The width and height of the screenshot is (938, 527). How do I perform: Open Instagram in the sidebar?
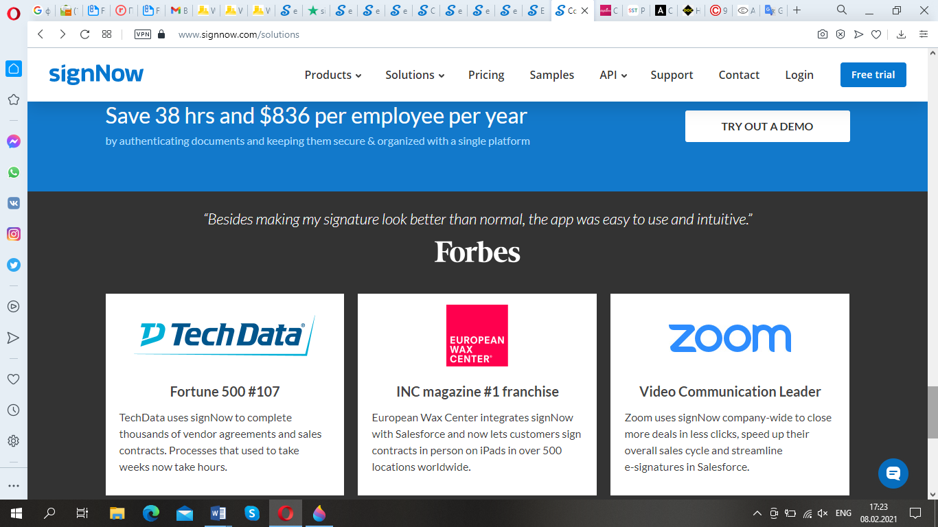(14, 234)
